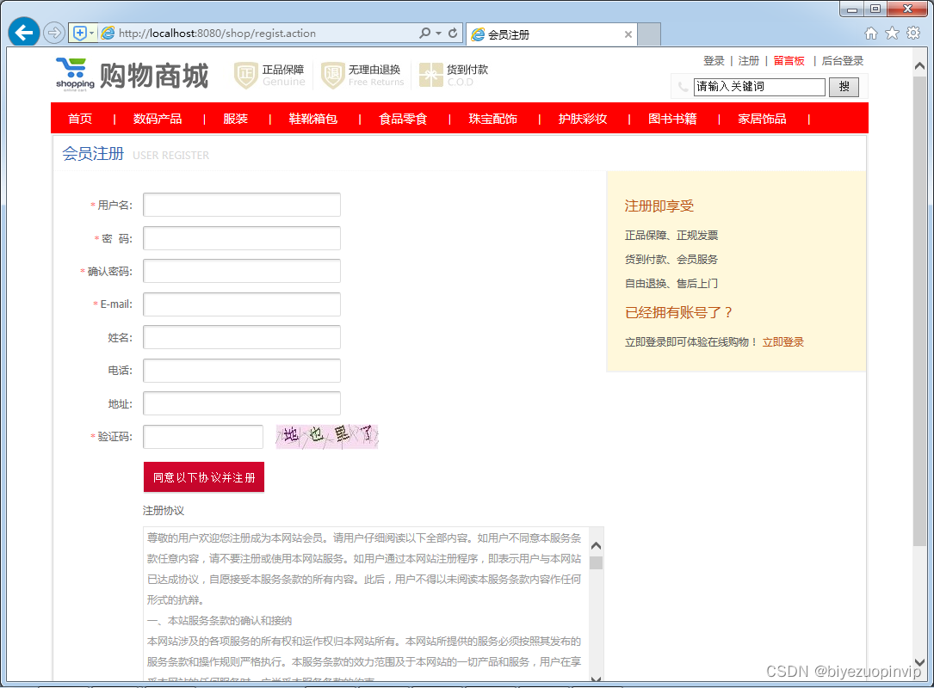Click the shopping cart logo

point(75,74)
